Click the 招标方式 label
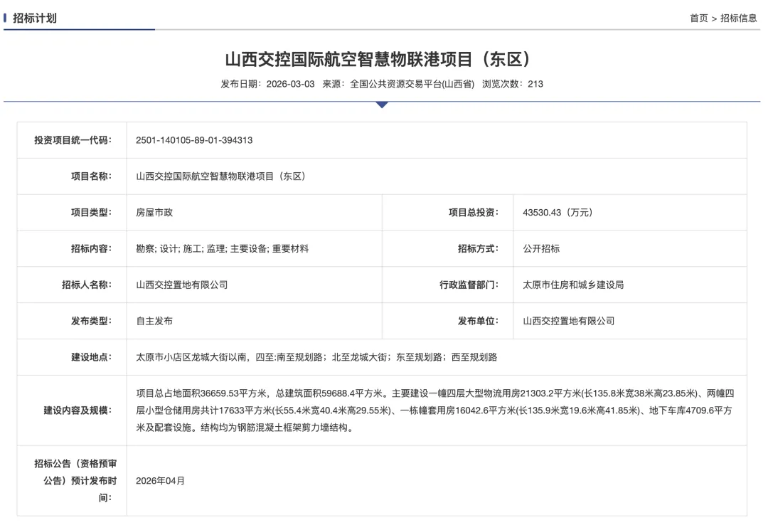Viewport: 768px width, 530px height. pos(478,249)
